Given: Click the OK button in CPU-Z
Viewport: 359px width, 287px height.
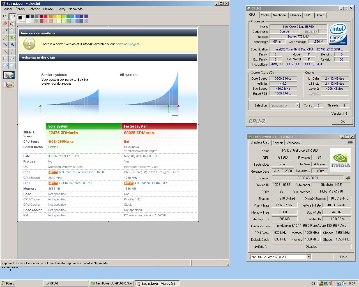Looking at the screenshot, I should click(342, 122).
